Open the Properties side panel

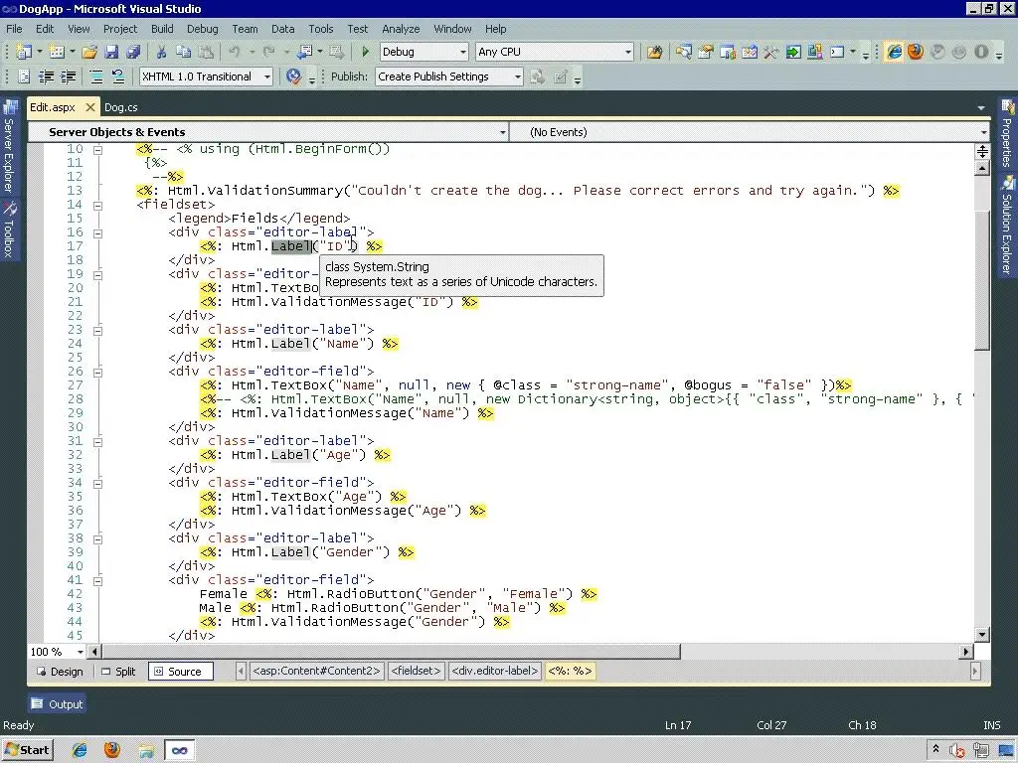1007,133
